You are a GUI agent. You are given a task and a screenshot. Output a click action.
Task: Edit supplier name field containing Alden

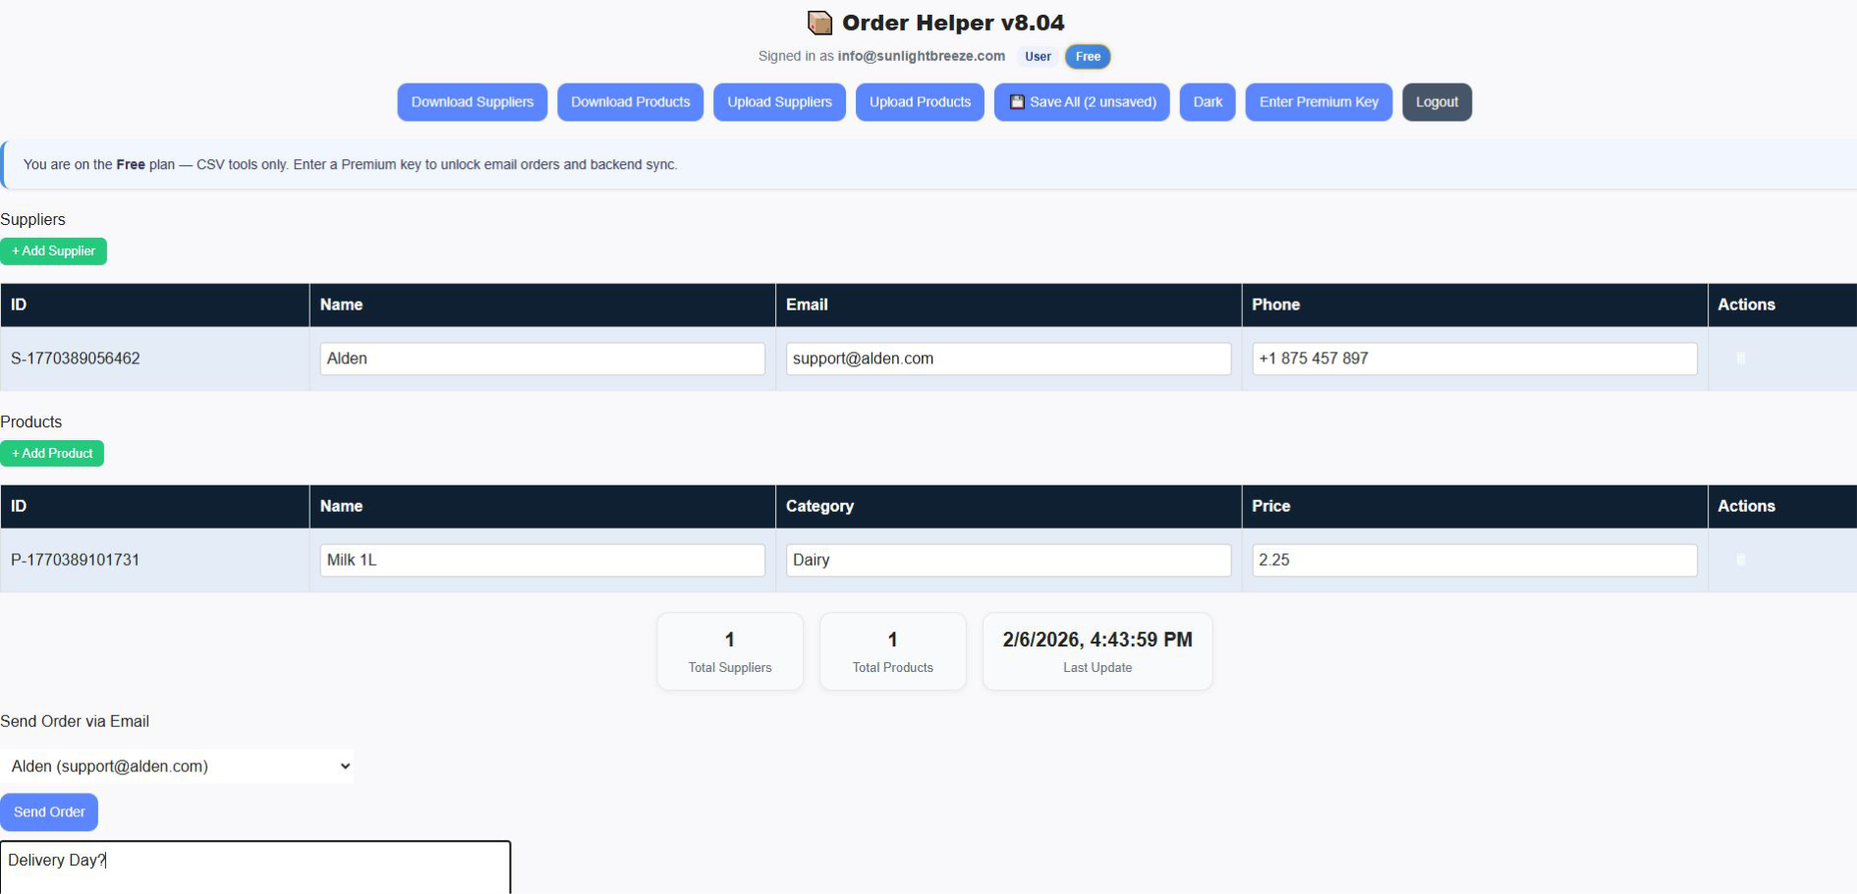pyautogui.click(x=542, y=359)
